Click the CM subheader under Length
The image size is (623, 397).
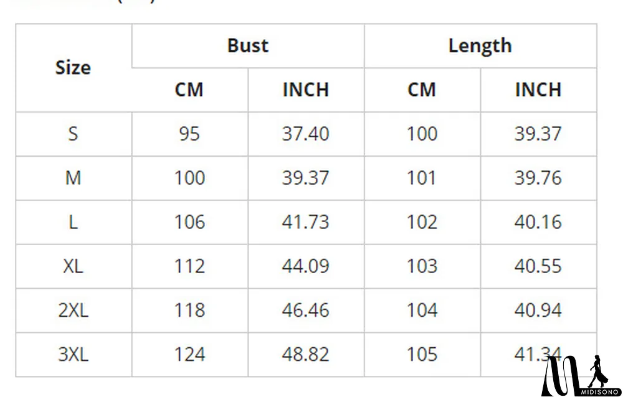pos(422,90)
